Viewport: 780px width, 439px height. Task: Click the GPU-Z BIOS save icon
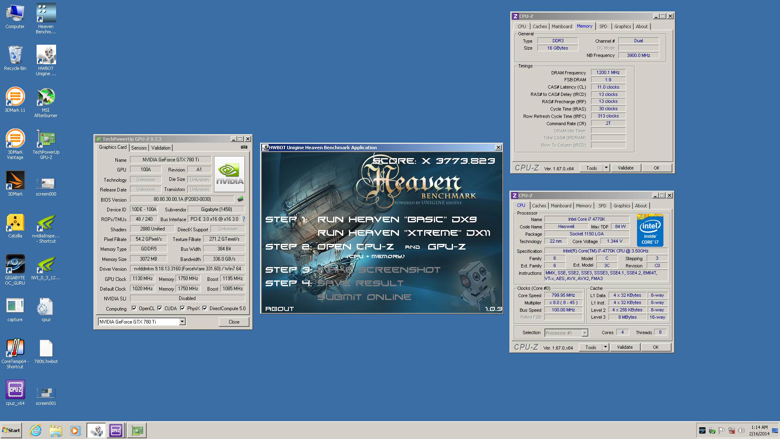coord(240,199)
